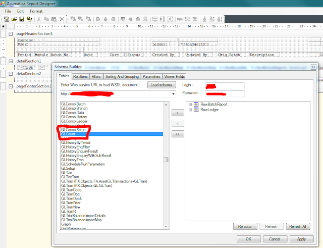The width and height of the screenshot is (323, 248).
Task: Collapse pageFooterSection1 in the designer
Action: pos(11,86)
